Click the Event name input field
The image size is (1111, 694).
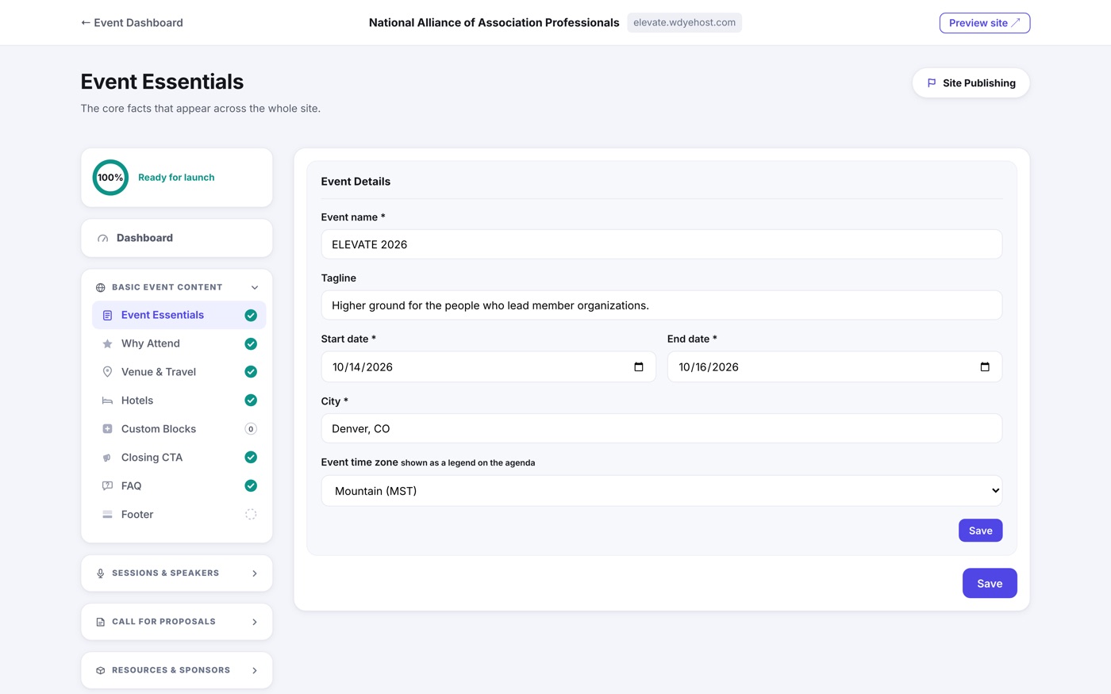click(x=661, y=244)
